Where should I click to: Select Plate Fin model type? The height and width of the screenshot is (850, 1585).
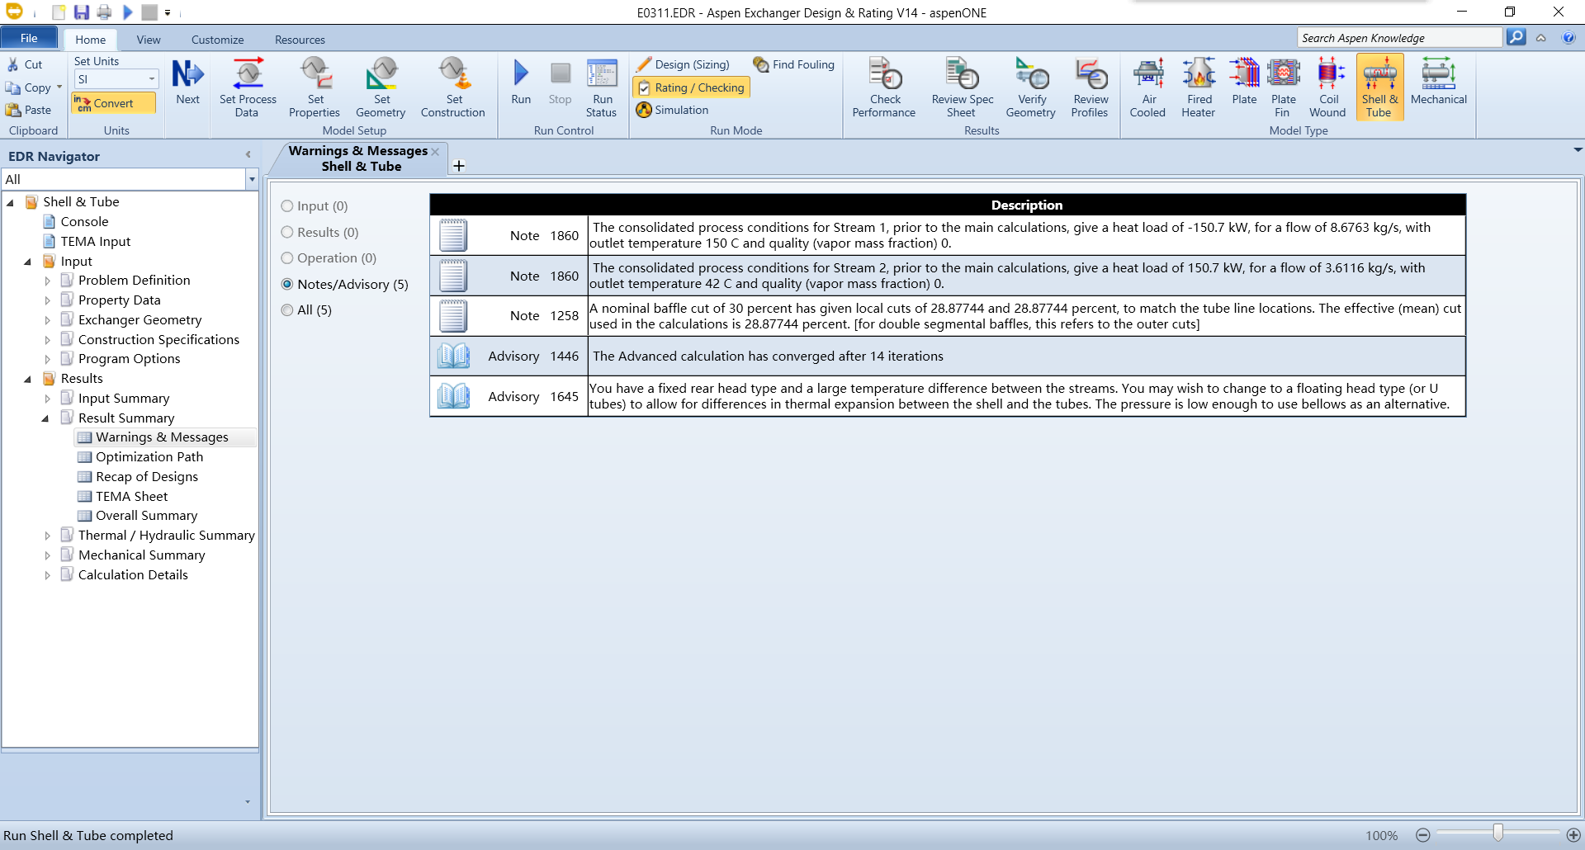tap(1283, 87)
